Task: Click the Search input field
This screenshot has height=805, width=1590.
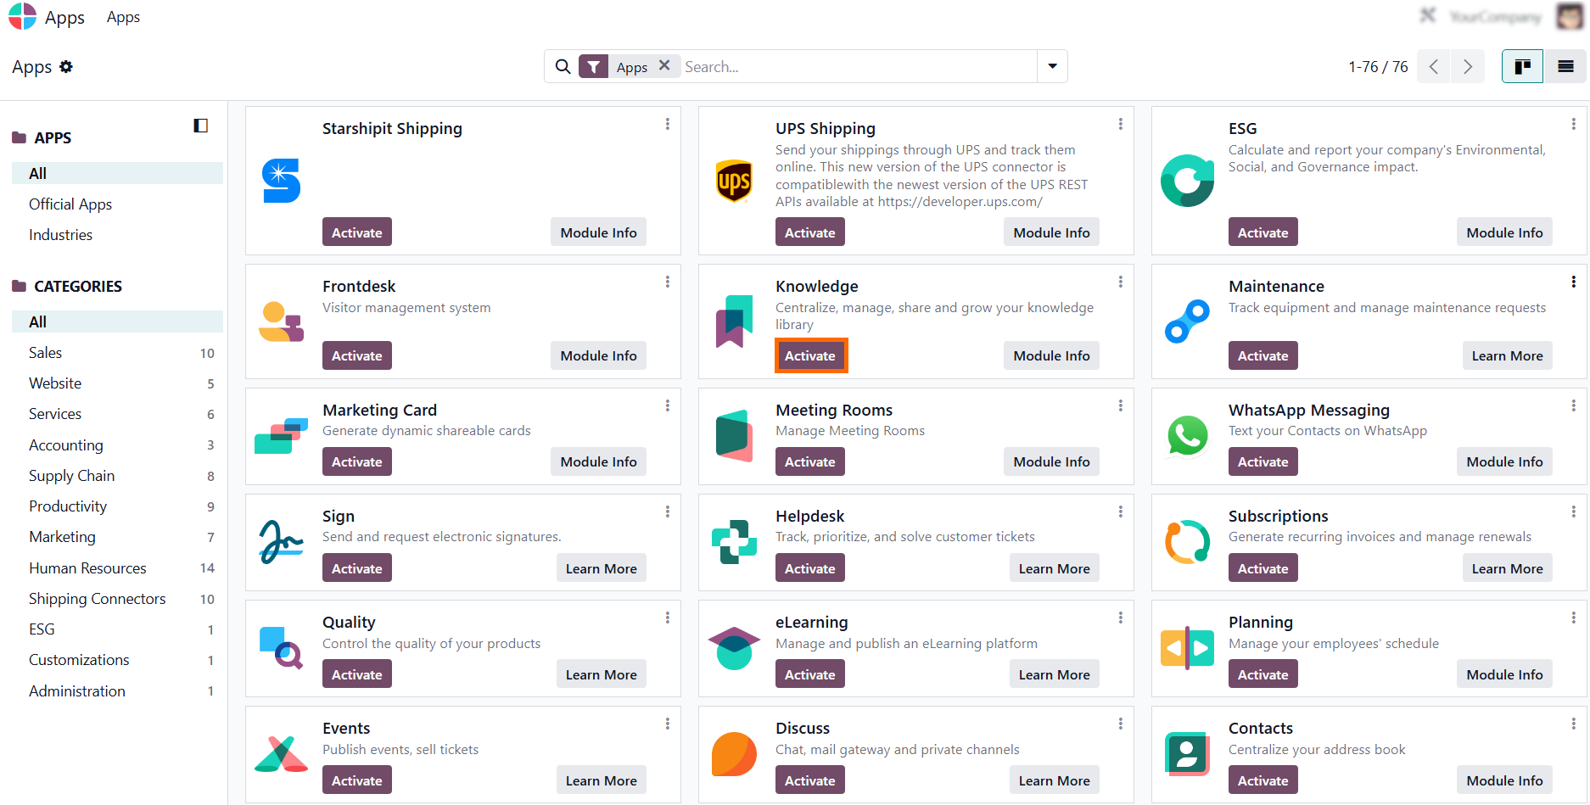Action: (x=857, y=67)
